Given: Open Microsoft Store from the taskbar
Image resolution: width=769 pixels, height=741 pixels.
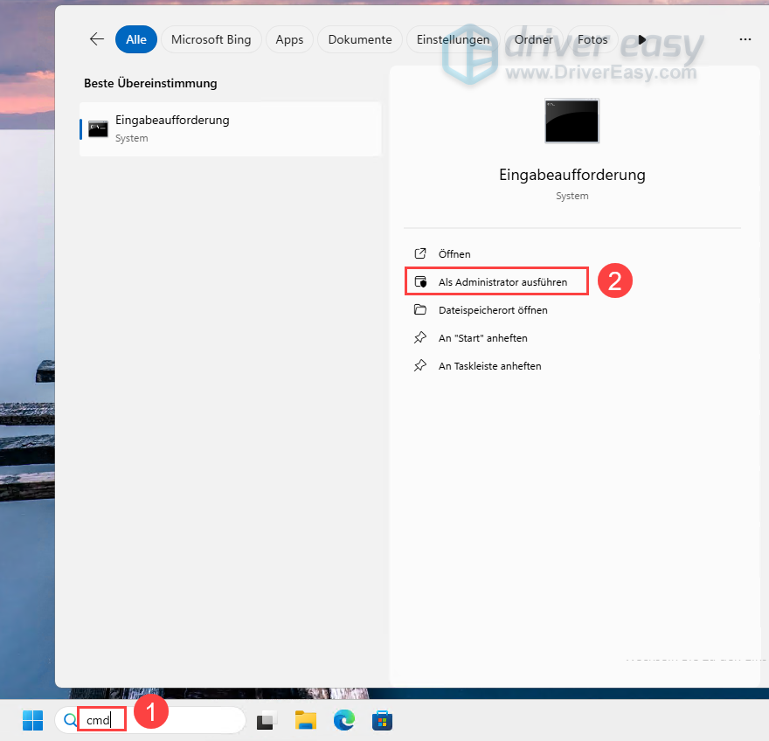Looking at the screenshot, I should click(x=382, y=720).
